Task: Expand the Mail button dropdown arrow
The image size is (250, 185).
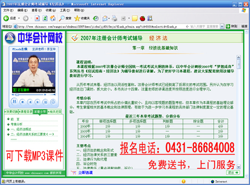Action: point(109,18)
